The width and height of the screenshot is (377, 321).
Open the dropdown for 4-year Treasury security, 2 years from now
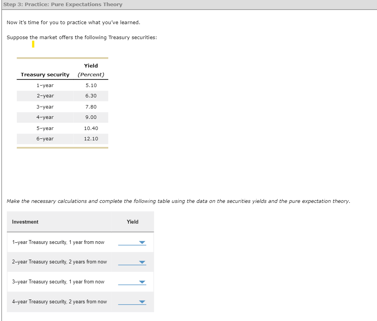tap(142, 302)
